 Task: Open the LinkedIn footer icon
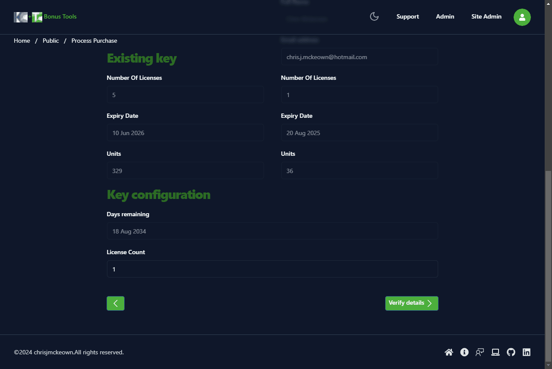point(527,352)
